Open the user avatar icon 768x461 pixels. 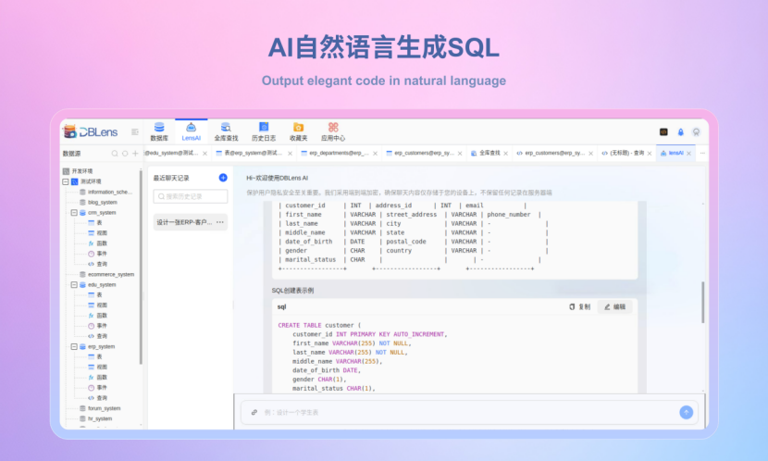tap(696, 131)
